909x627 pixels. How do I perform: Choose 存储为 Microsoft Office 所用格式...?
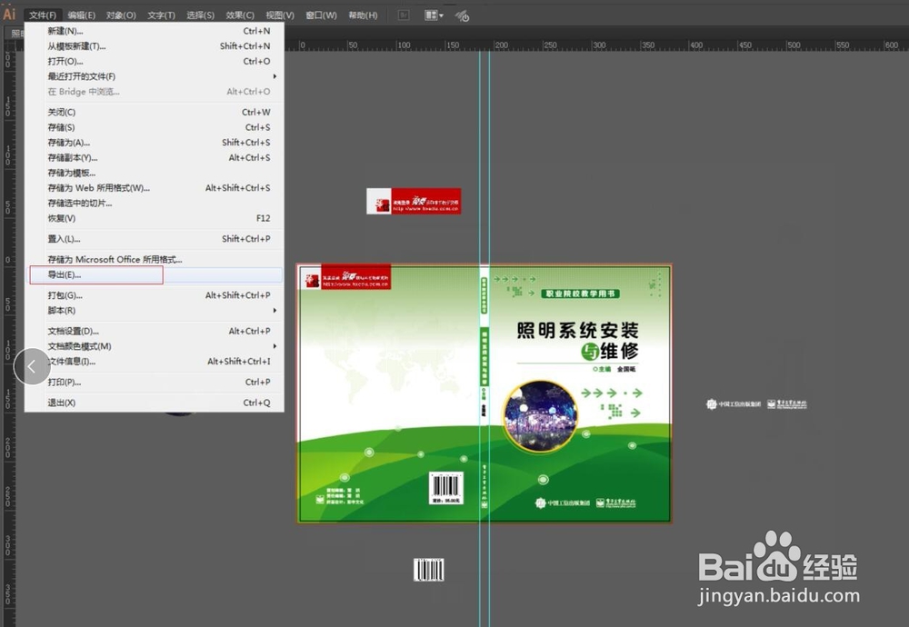[155, 259]
